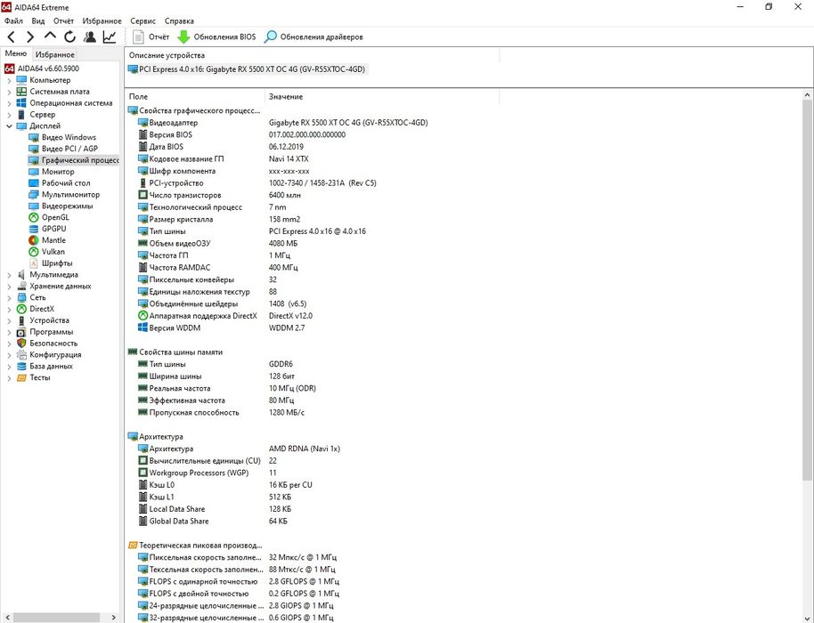Image resolution: width=814 pixels, height=623 pixels.
Task: Click the GPGPU icon
Action: [33, 229]
